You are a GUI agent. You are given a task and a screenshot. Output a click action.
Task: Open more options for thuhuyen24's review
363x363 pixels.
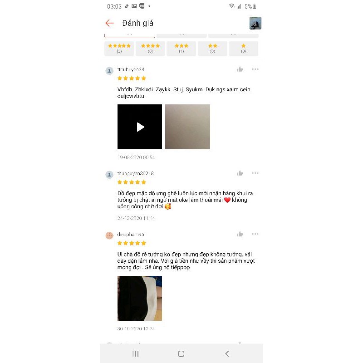[x=255, y=69]
